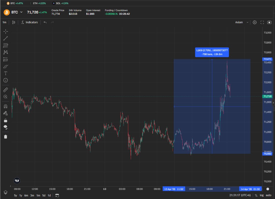Image resolution: width=275 pixels, height=199 pixels.
Task: Select the crosshair cursor tool
Action: pyautogui.click(x=6, y=32)
